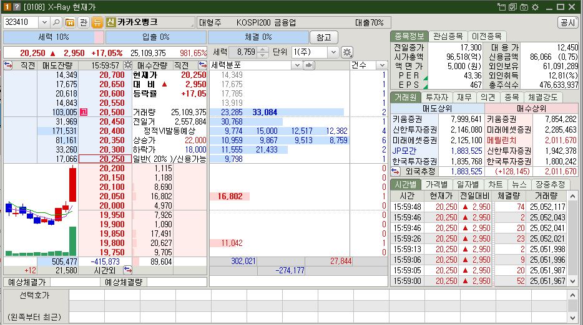Select the 의견 tab
The width and height of the screenshot is (583, 325).
point(487,97)
